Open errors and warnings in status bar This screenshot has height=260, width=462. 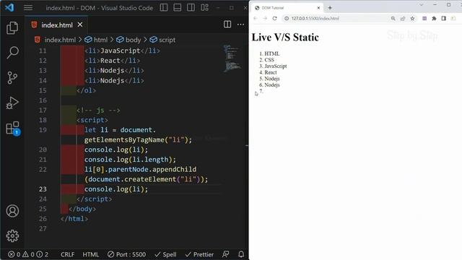click(28, 254)
